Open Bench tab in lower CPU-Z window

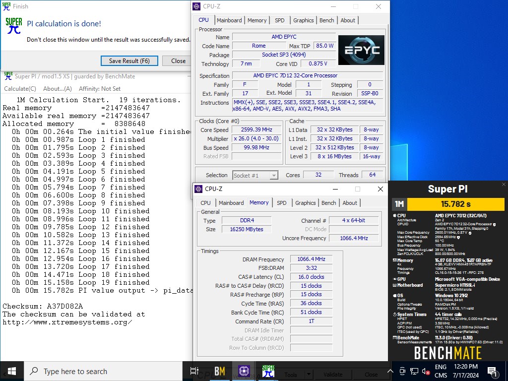328,203
